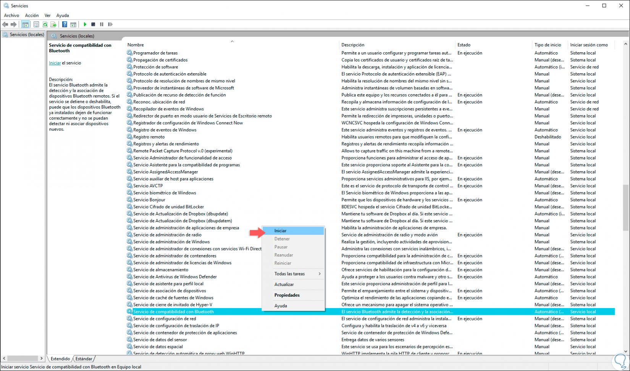Switch to the Extendido tab
The width and height of the screenshot is (630, 371).
(60, 359)
